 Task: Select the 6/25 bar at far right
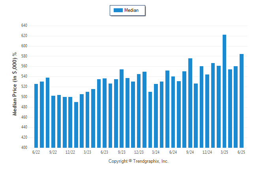pos(242,101)
